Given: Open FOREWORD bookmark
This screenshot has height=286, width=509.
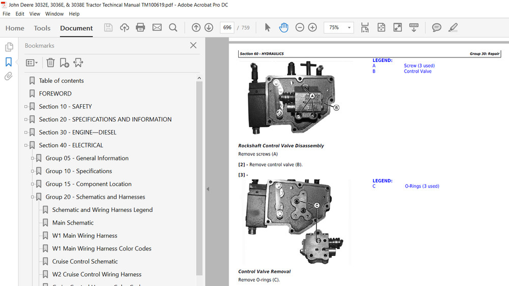Looking at the screenshot, I should [x=55, y=93].
